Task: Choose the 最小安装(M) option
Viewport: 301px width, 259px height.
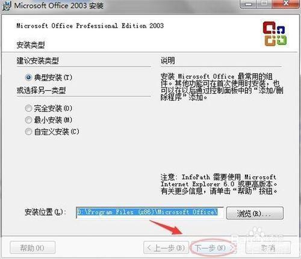Action: 48,120
